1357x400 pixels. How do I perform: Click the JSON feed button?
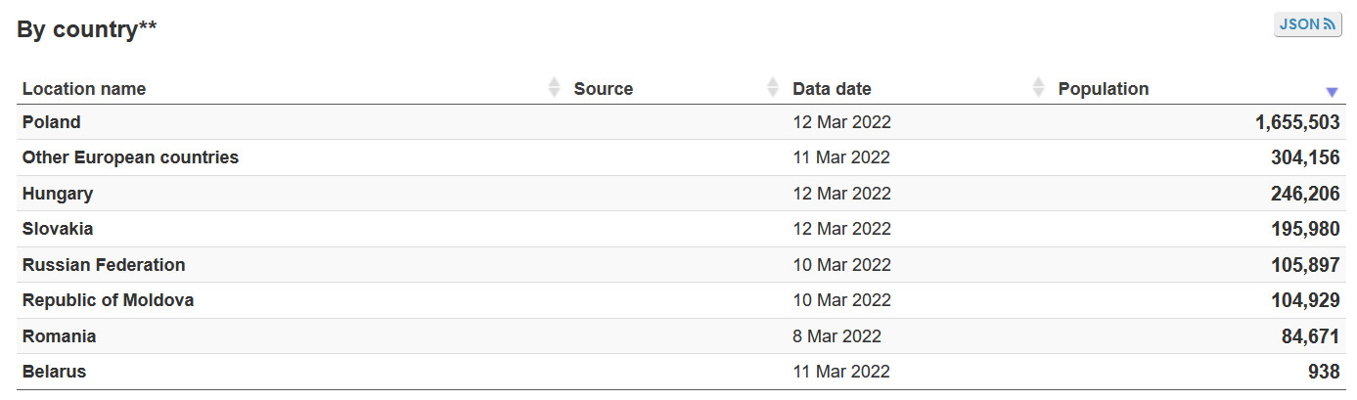tap(1307, 24)
